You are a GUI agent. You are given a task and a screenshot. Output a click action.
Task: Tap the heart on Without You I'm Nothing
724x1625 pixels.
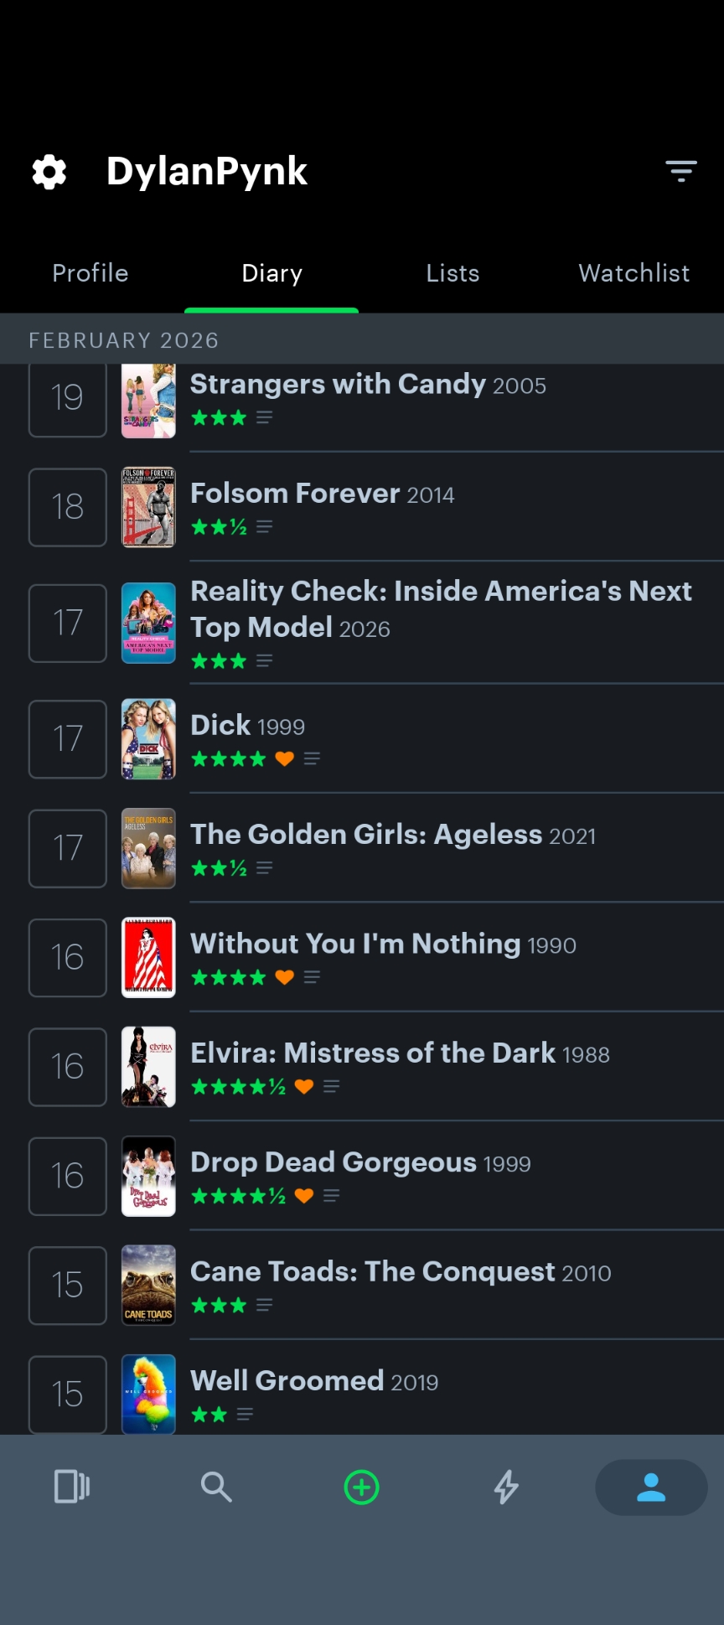[x=285, y=976]
